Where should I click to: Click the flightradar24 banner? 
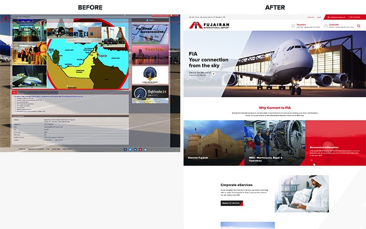[150, 94]
